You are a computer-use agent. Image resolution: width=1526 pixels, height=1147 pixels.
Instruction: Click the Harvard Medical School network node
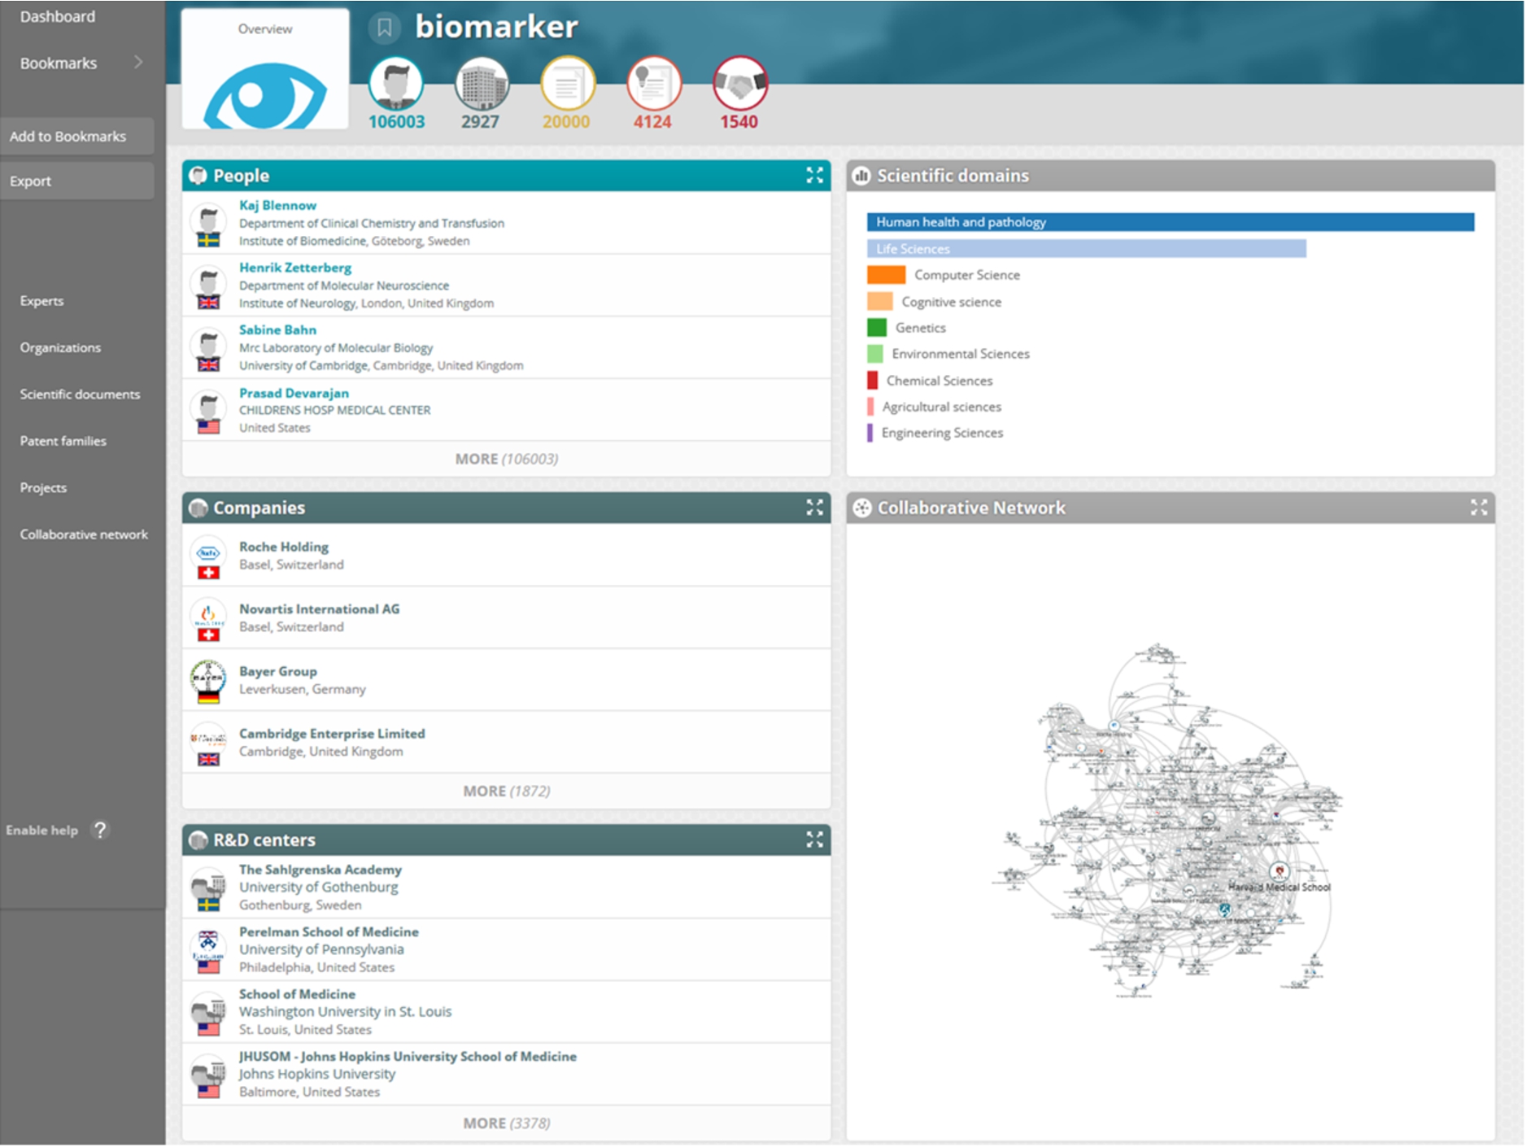click(x=1279, y=872)
